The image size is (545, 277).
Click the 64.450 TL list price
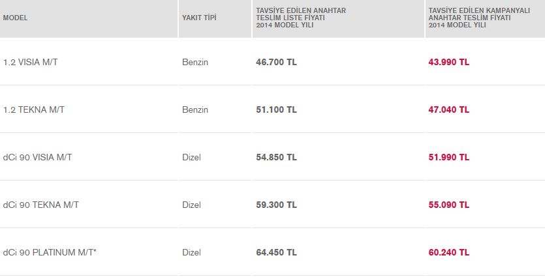coord(276,252)
